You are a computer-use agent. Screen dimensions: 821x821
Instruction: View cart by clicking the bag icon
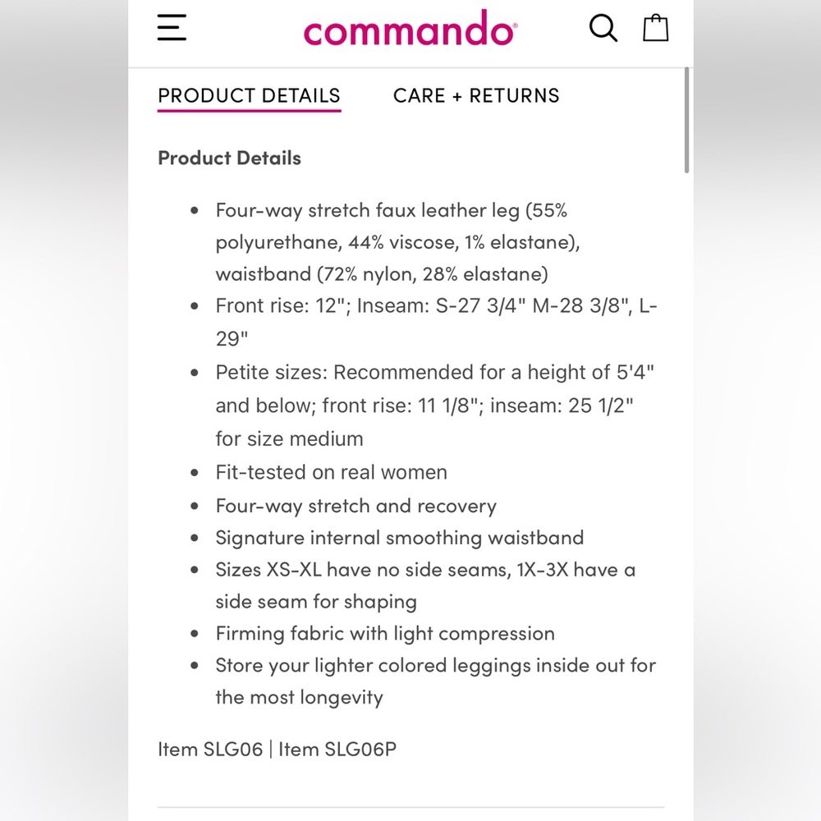click(x=655, y=27)
